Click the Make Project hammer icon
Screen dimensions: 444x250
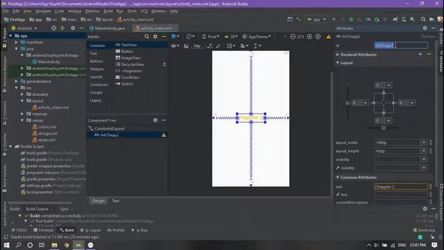coord(298,19)
